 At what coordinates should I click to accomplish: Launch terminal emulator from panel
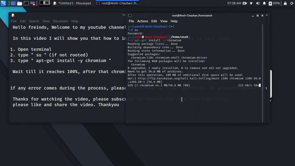point(26,3)
